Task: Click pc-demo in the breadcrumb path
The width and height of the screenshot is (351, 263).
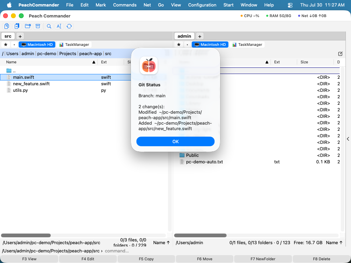Action: (47, 54)
